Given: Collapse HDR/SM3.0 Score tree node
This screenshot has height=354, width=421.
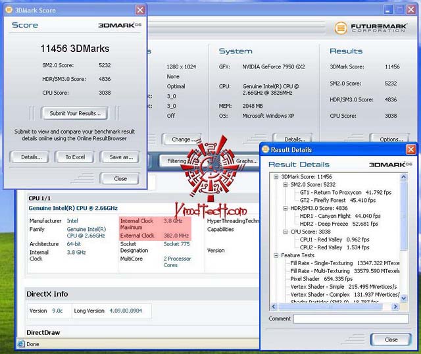Looking at the screenshot, I should (x=285, y=208).
